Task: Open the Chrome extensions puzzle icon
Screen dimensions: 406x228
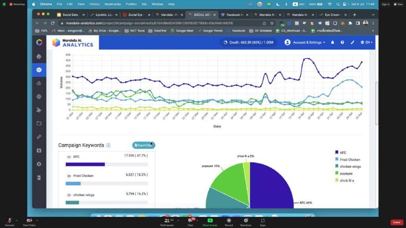Action: [x=350, y=23]
